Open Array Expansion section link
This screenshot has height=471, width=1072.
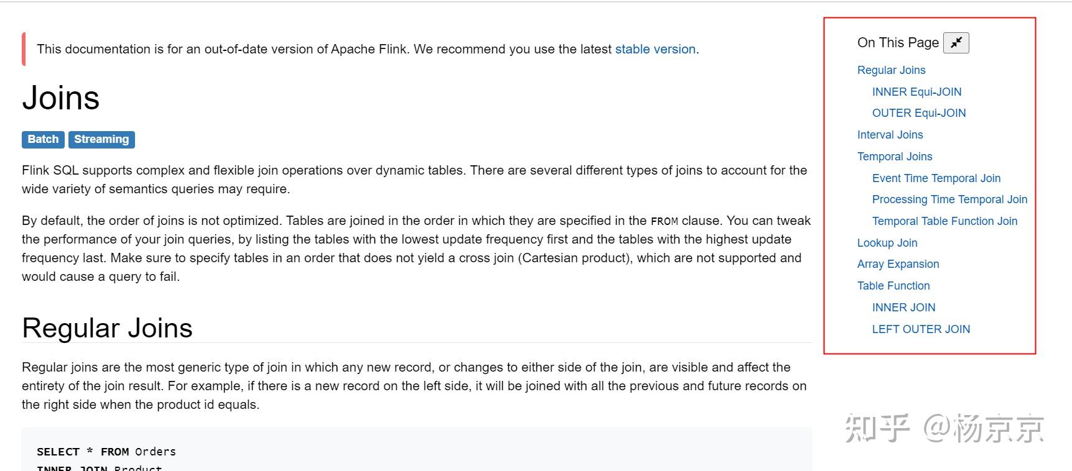point(898,264)
